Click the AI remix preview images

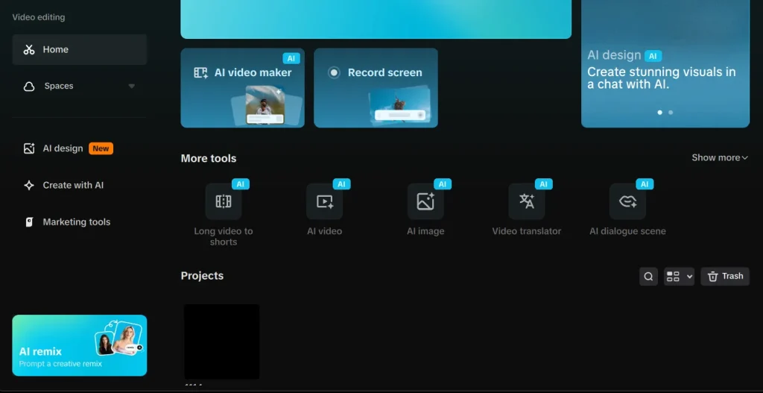point(119,338)
